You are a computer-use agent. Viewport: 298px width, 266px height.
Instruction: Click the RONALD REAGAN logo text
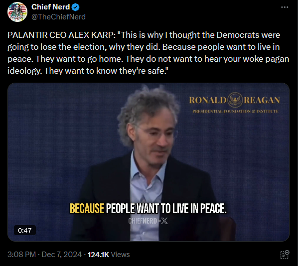pos(234,100)
